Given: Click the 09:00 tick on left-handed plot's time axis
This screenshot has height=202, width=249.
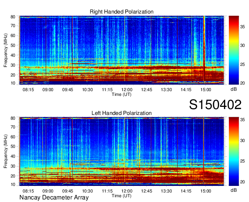Looking at the screenshot, I should coord(48,191).
